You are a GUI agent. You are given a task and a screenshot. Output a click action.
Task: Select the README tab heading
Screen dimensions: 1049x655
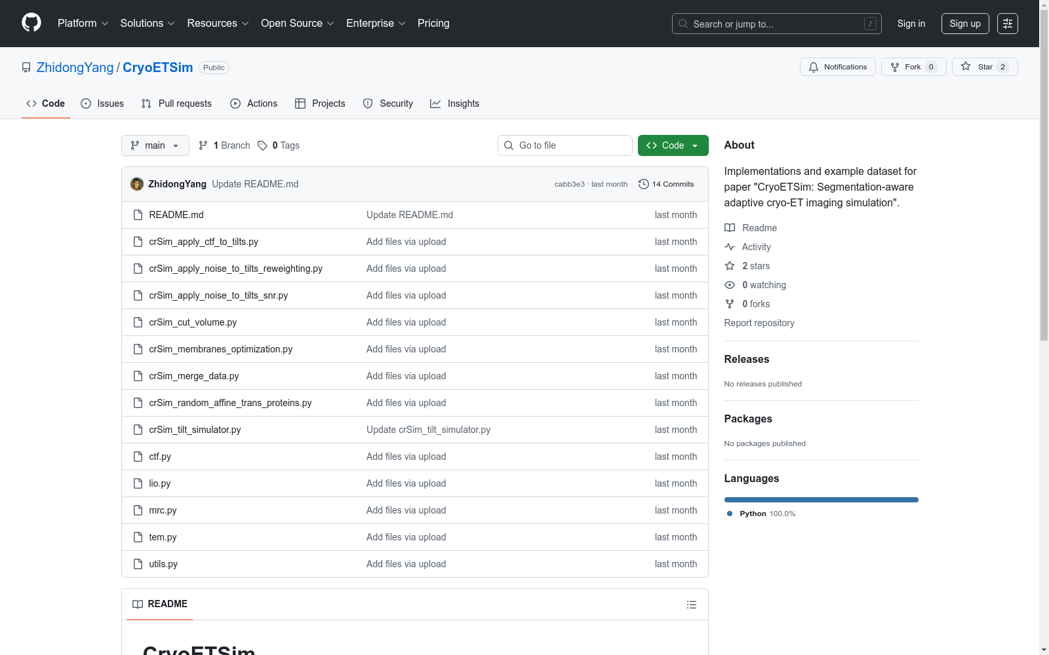click(x=160, y=604)
